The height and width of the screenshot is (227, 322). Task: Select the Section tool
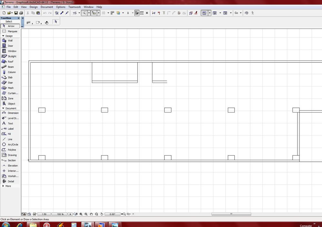coord(10,160)
